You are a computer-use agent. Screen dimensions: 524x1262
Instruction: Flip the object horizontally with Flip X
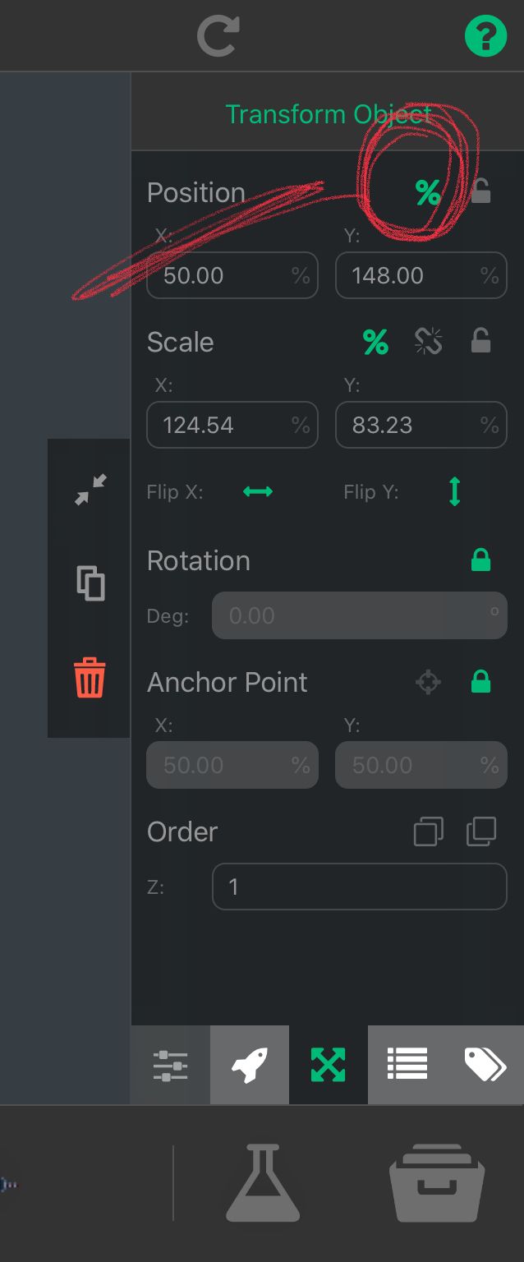(x=258, y=492)
